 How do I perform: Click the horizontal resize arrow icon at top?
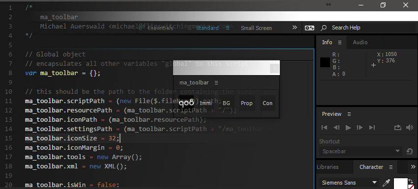click(x=328, y=4)
